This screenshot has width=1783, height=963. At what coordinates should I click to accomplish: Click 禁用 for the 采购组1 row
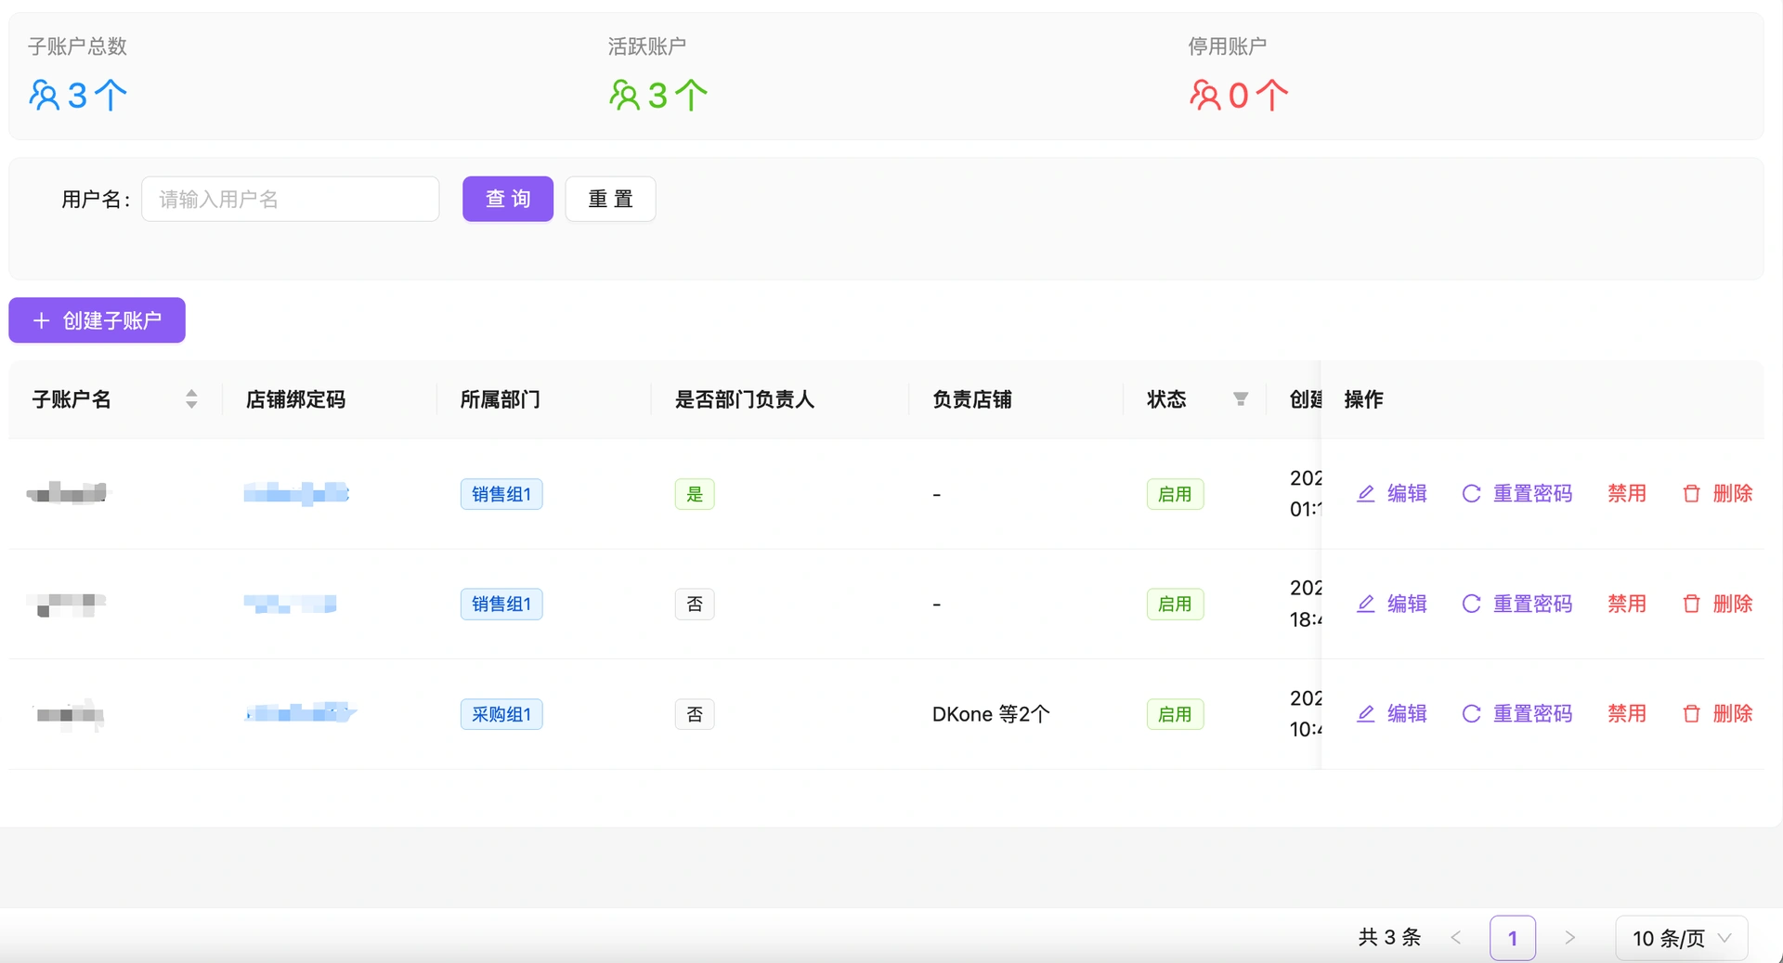pos(1627,713)
